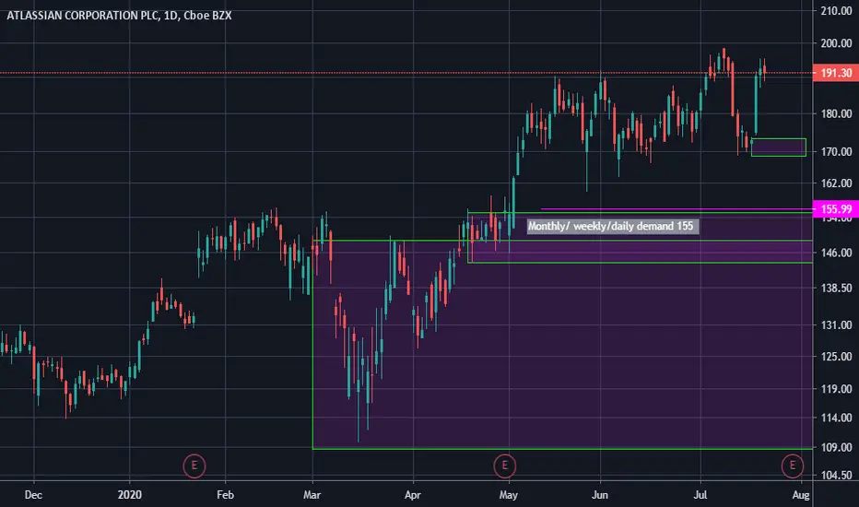Click the Aug label on time axis

(x=801, y=495)
